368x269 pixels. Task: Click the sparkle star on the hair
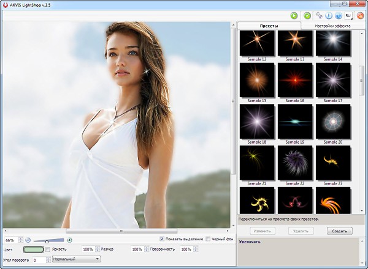pos(147,71)
